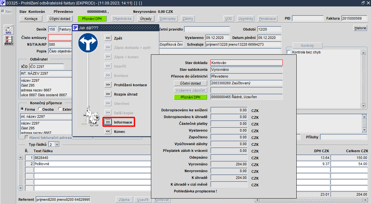371x204 pixels.
Task: Click the arrow button for Rozpis úhrad
Action: pyautogui.click(x=108, y=94)
